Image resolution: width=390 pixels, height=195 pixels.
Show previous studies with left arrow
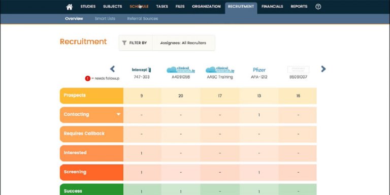click(x=112, y=69)
